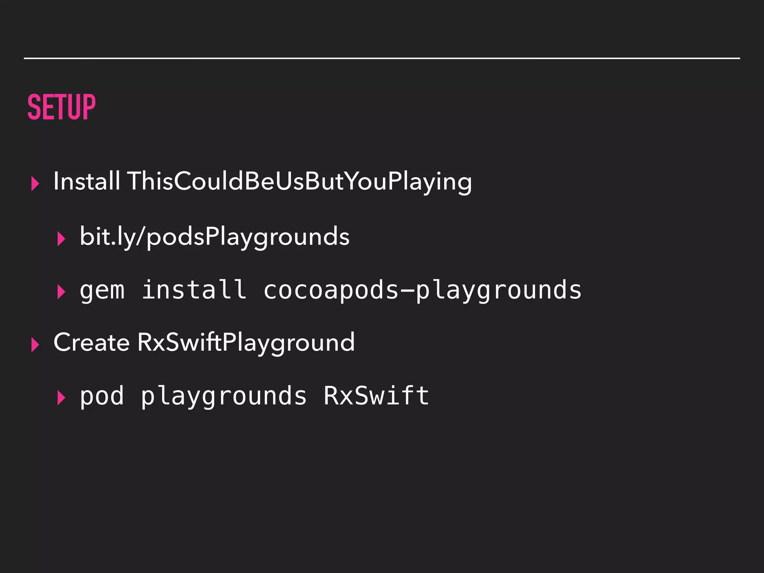
Task: Click the pink SETUP heading
Action: 62,107
